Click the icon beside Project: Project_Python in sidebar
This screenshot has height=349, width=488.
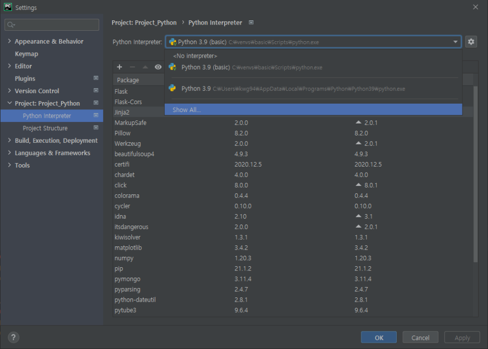(x=96, y=103)
